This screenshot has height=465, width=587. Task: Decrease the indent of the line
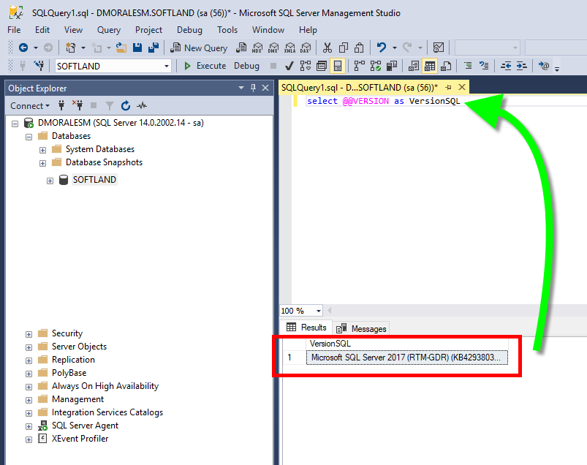tap(506, 67)
